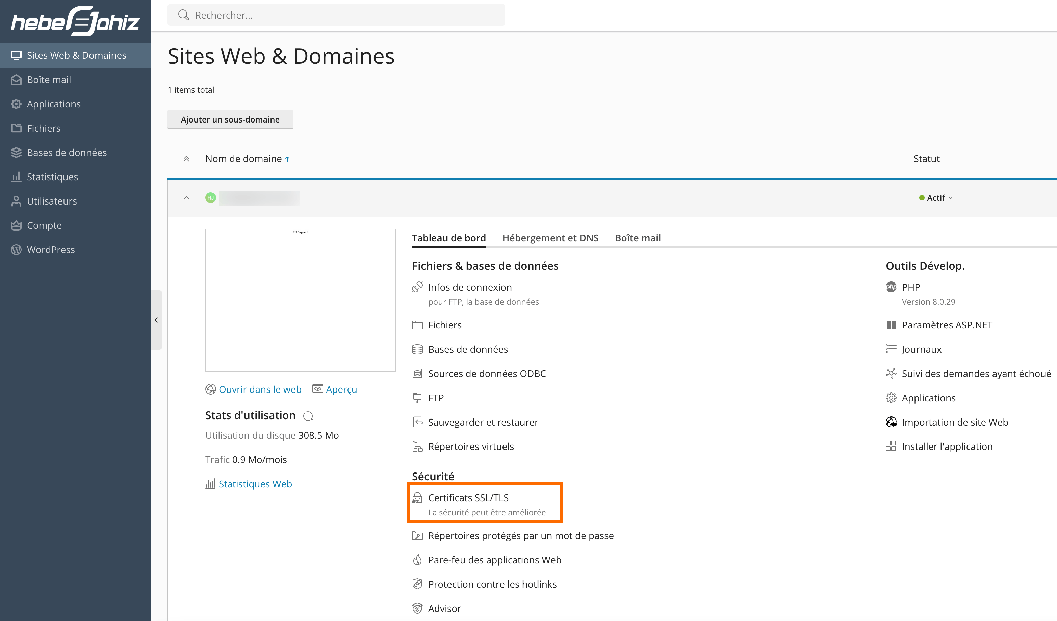1057x621 pixels.
Task: Open Infos de connexion
Action: 470,287
